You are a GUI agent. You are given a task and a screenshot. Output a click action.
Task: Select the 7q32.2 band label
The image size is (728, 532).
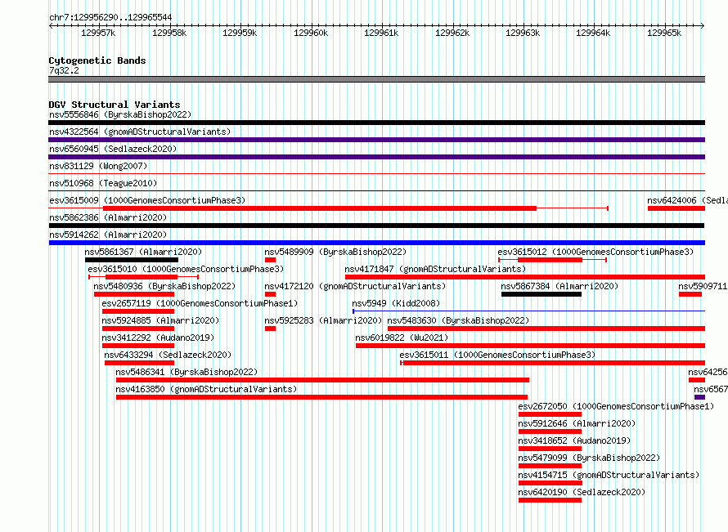pyautogui.click(x=64, y=70)
